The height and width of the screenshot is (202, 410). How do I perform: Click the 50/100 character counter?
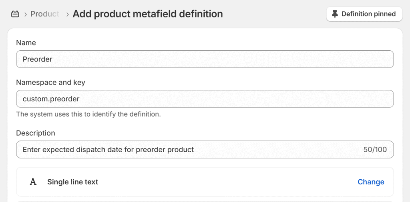point(375,150)
